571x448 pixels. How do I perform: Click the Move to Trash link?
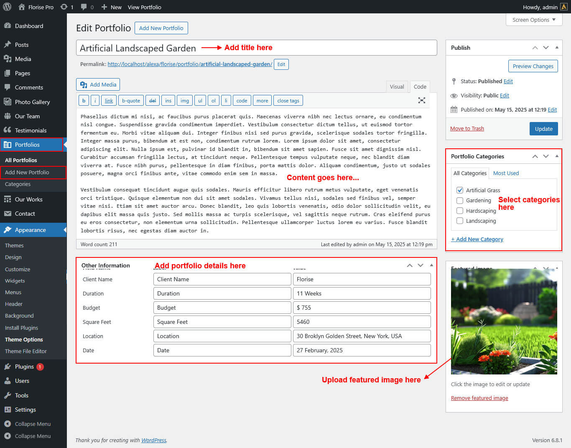(467, 128)
